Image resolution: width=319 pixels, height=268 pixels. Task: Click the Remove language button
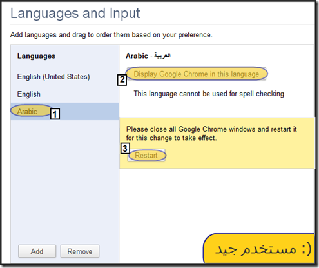(x=80, y=251)
